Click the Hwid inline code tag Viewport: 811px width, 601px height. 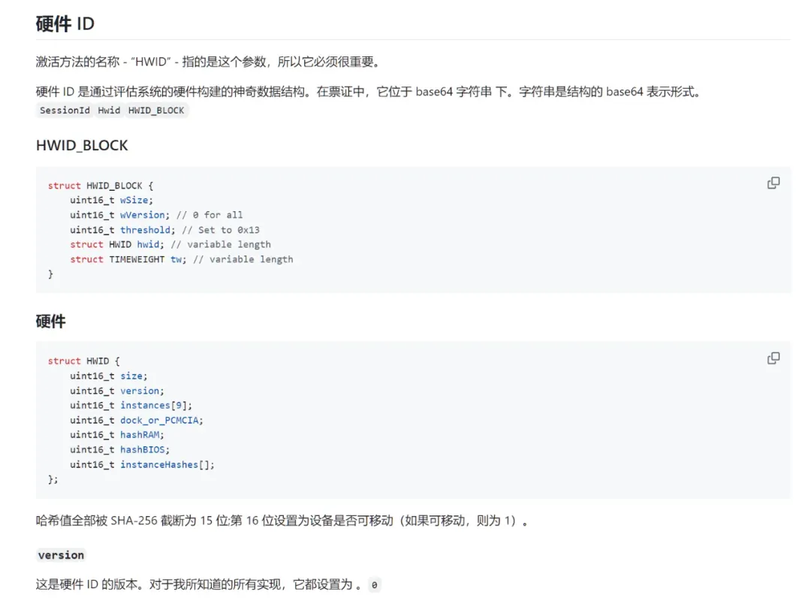coord(109,110)
